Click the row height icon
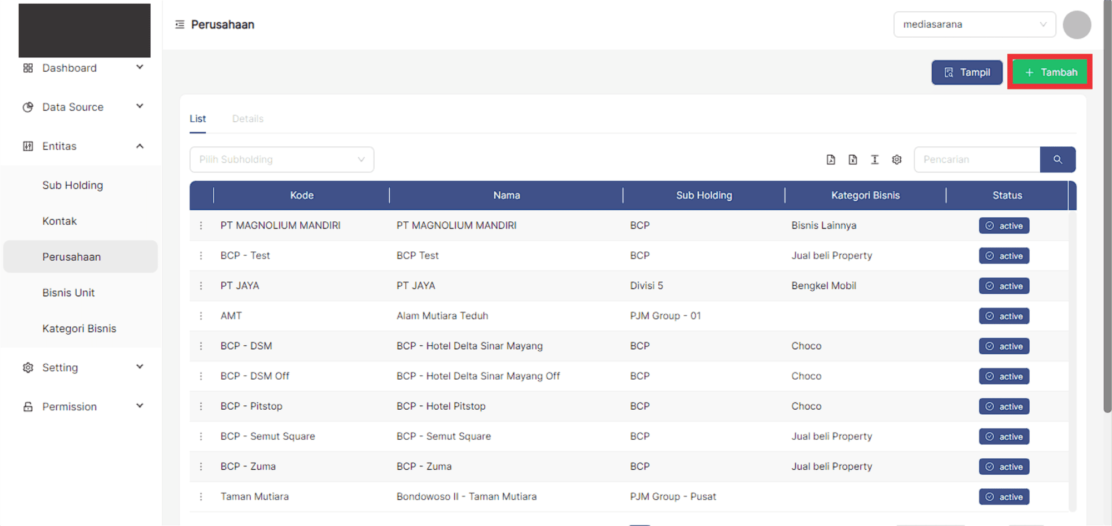The image size is (1112, 526). pos(875,160)
